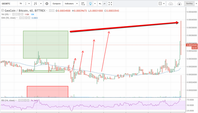Open format settings for Vol (20) indicator
Screen dimensions: 198x113
(x=16, y=14)
